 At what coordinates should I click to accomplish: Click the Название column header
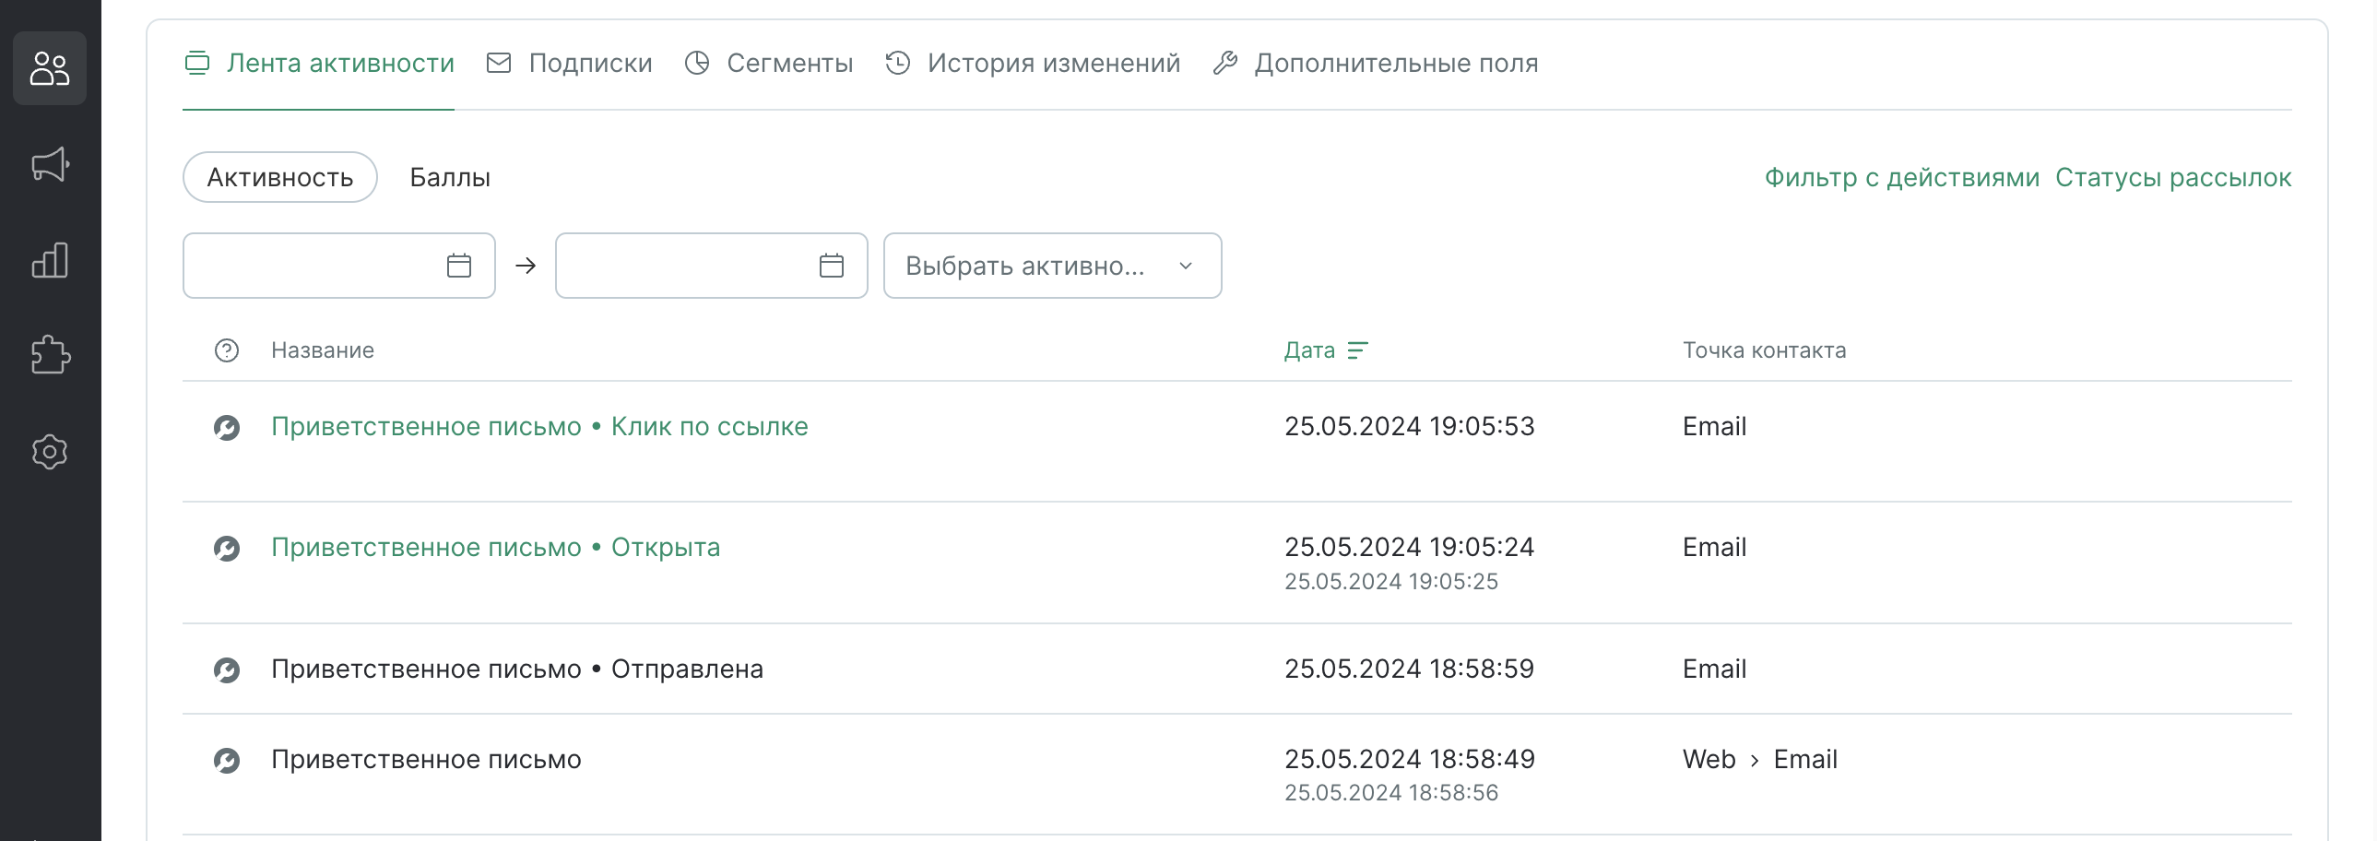(x=323, y=350)
